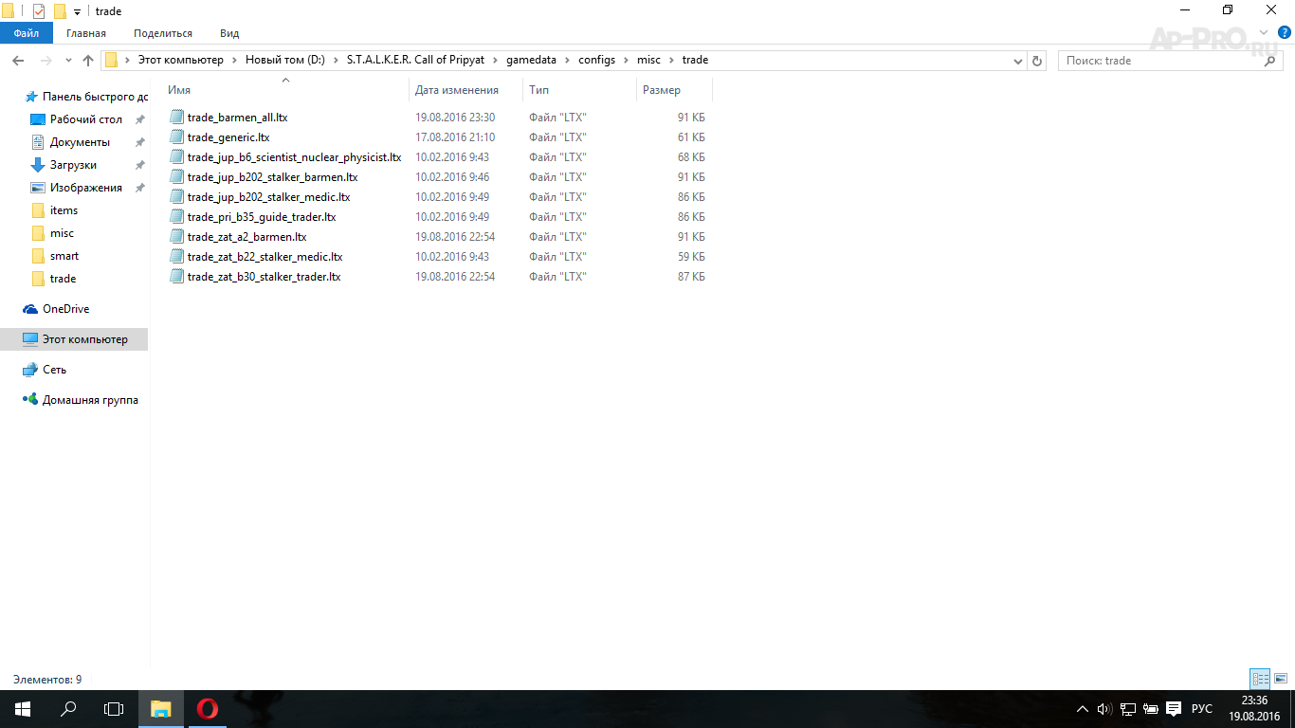Viewport: 1295px width, 728px height.
Task: Select trade_zat_b30_stalker_trader.ltx file
Action: click(x=264, y=277)
